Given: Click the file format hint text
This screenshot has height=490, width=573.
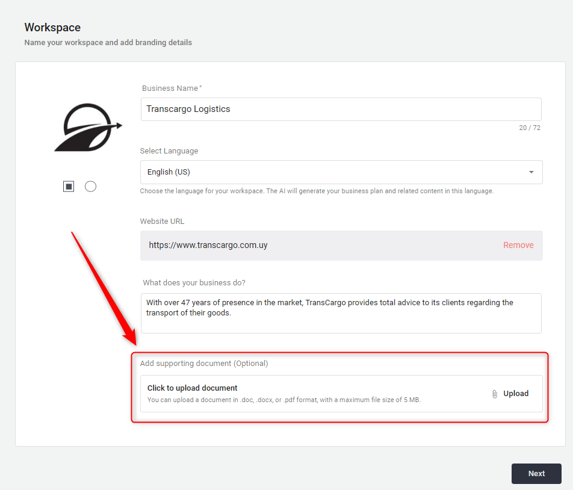Looking at the screenshot, I should coord(284,400).
